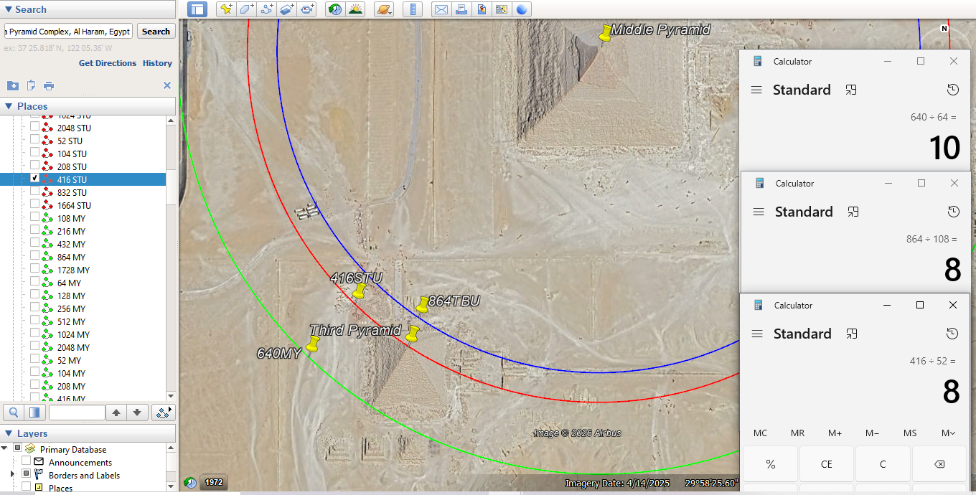Screen dimensions: 976x495
Task: Click the Layers list scroll-up arrow
Action: [171, 449]
